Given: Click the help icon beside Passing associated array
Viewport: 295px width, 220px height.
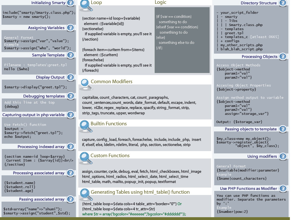Looking at the screenshot, I should click(x=71, y=199).
